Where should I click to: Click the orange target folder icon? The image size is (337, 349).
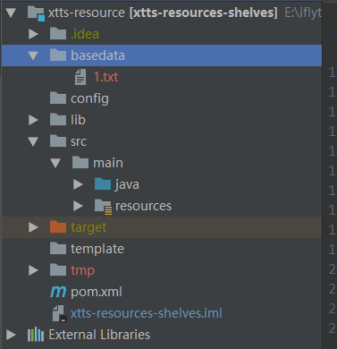coord(58,227)
